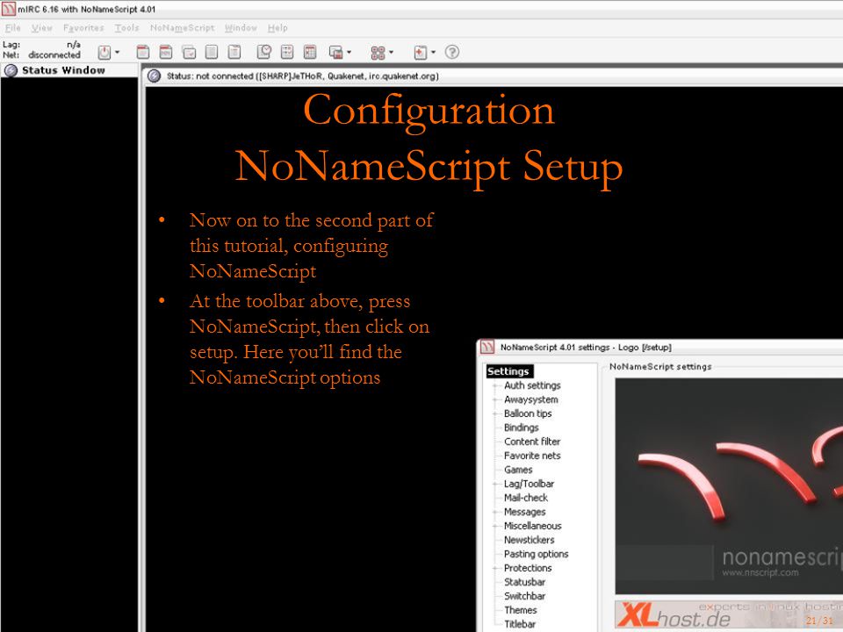Select Themes in the settings tree
The image size is (843, 632).
click(x=521, y=610)
